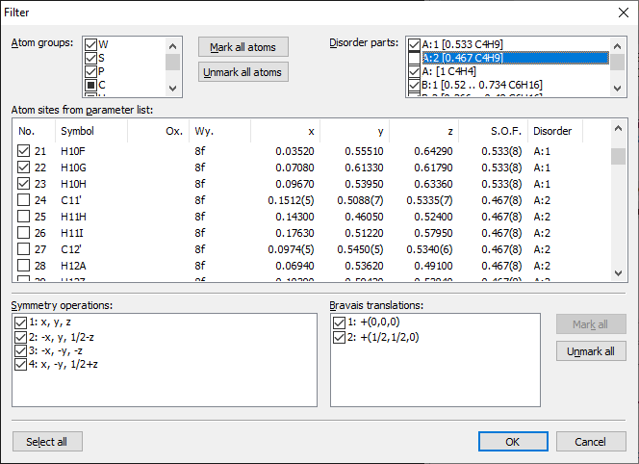
Task: Sort the atom list by Symbol column
Action: (91, 130)
